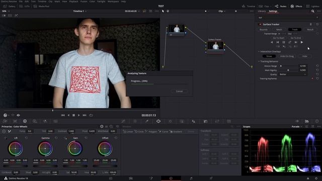Cancel the Analyzing Texture progress dialog
322x181 pixels.
point(179,91)
